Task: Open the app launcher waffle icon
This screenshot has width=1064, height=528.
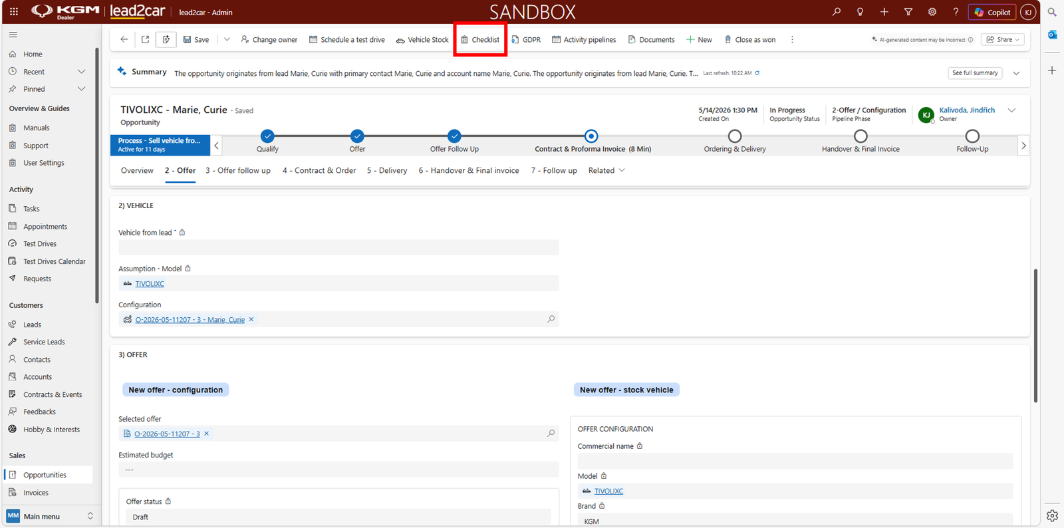Action: point(14,12)
